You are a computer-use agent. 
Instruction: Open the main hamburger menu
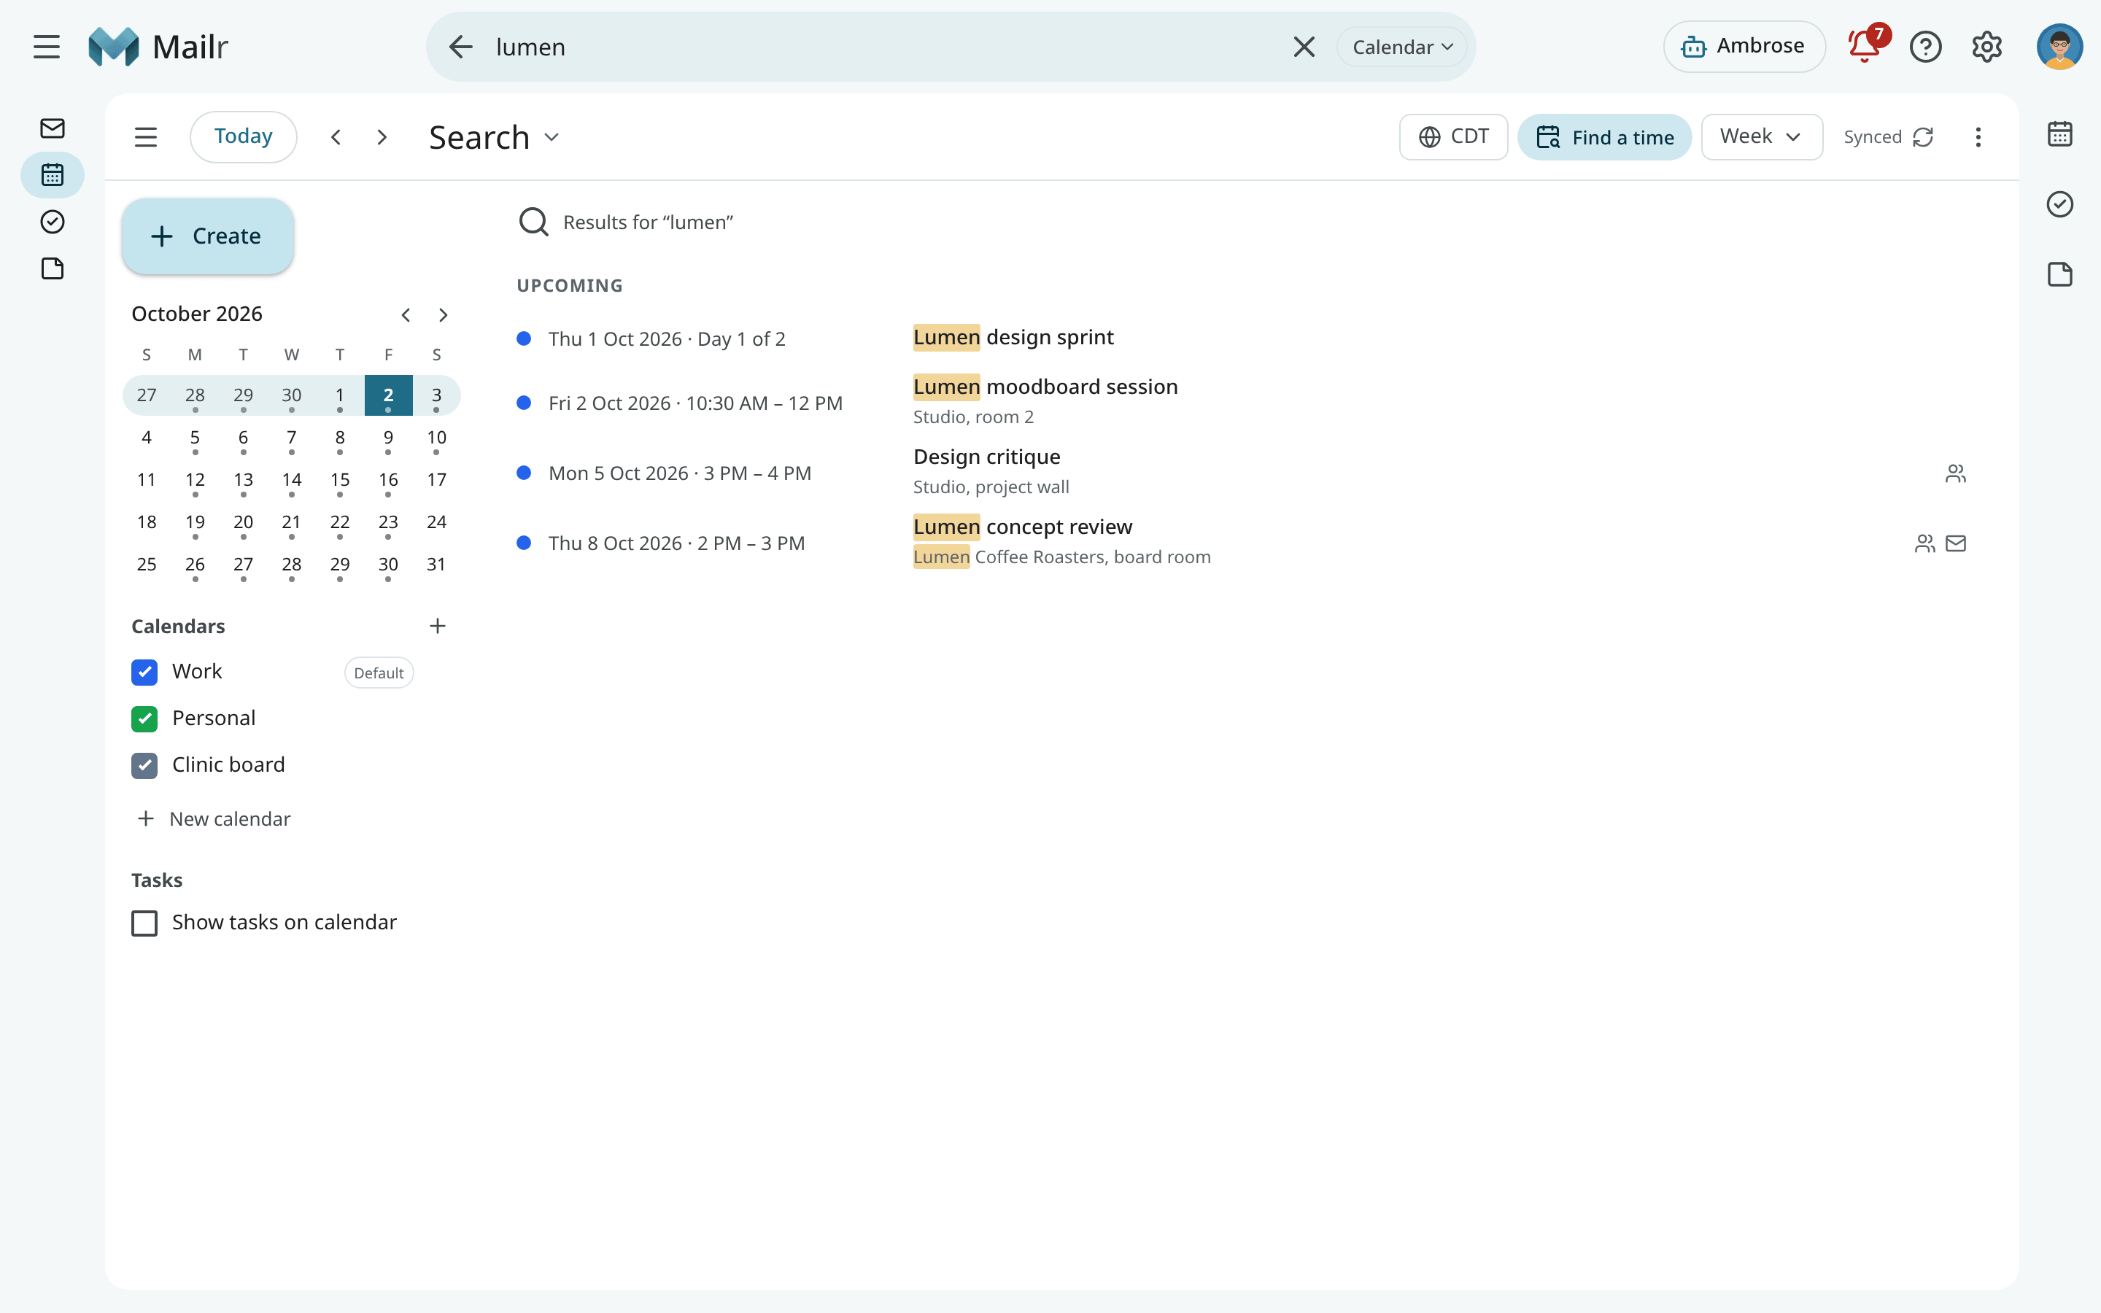(47, 47)
